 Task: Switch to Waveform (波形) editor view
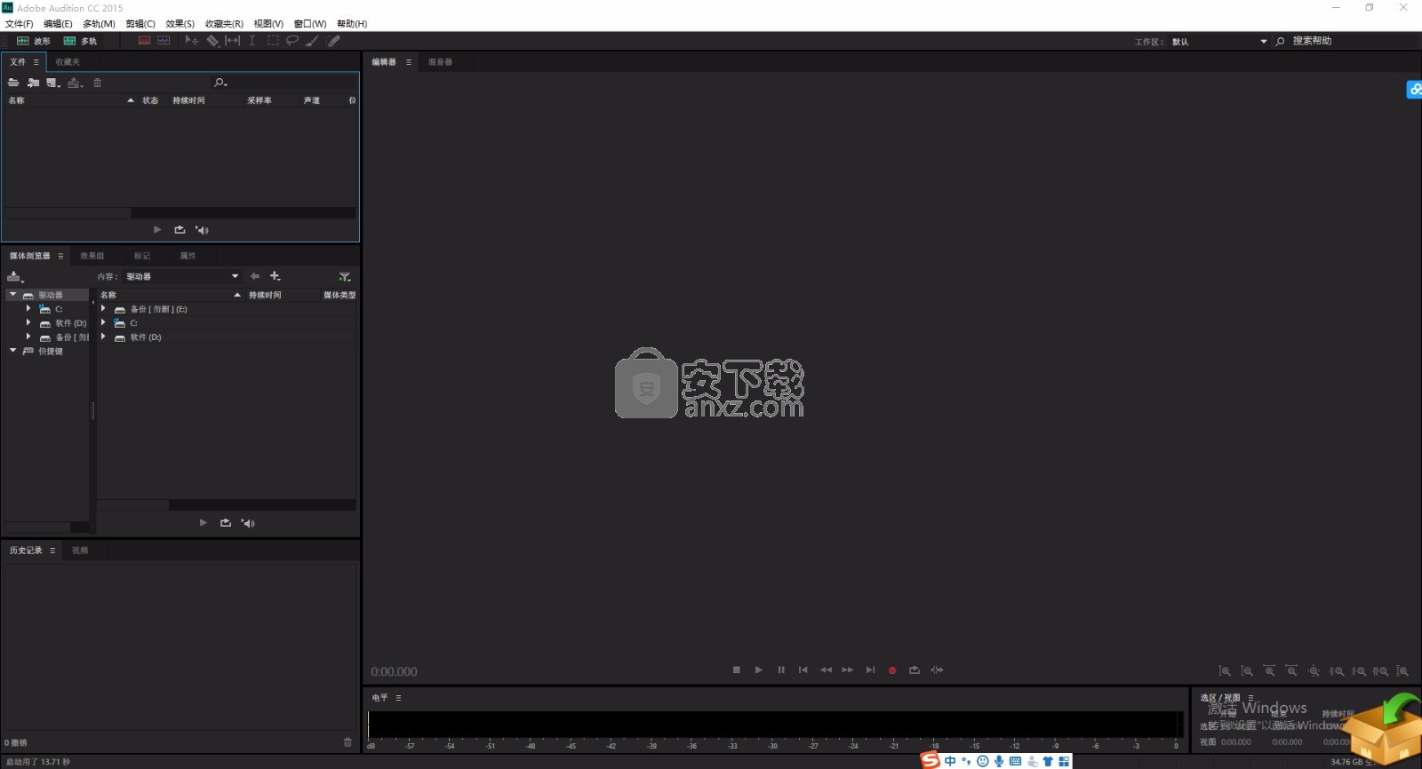[33, 41]
